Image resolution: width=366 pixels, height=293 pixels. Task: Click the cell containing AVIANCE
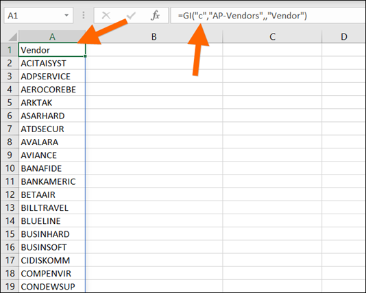coord(52,155)
